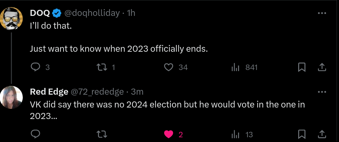Open the @72_rededge handle link
This screenshot has width=339, height=142.
(x=97, y=92)
